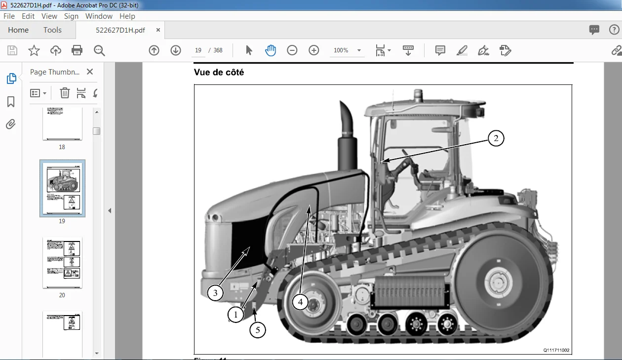Zoom out with the minus icon
Image resolution: width=622 pixels, height=360 pixels.
292,50
